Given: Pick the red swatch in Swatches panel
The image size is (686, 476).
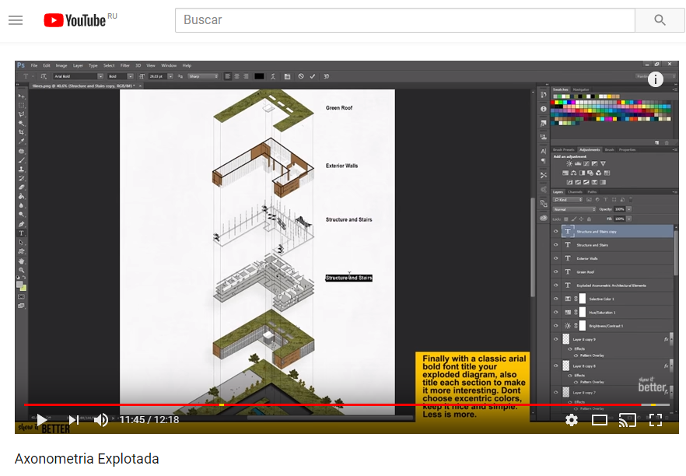Looking at the screenshot, I should 553,103.
